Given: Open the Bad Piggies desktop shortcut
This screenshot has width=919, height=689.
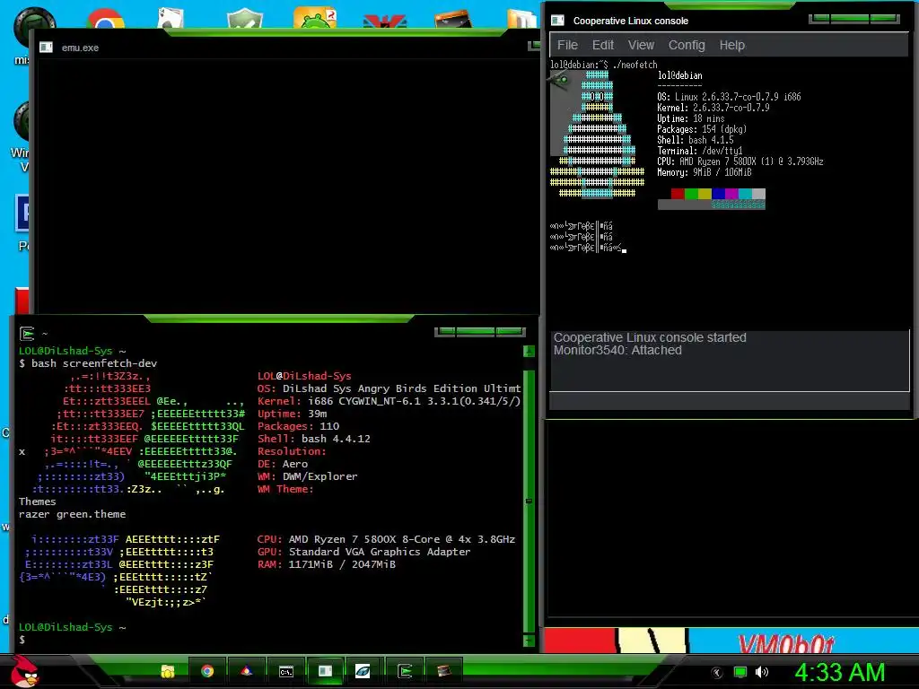Looking at the screenshot, I should tap(315, 17).
